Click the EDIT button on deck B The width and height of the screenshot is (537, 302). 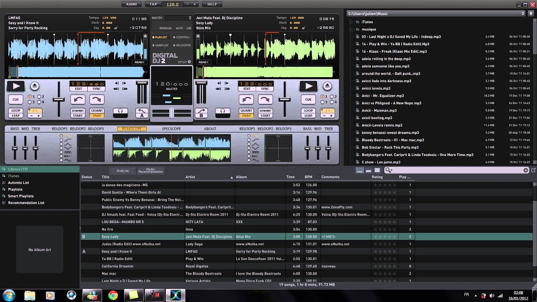coord(247,89)
